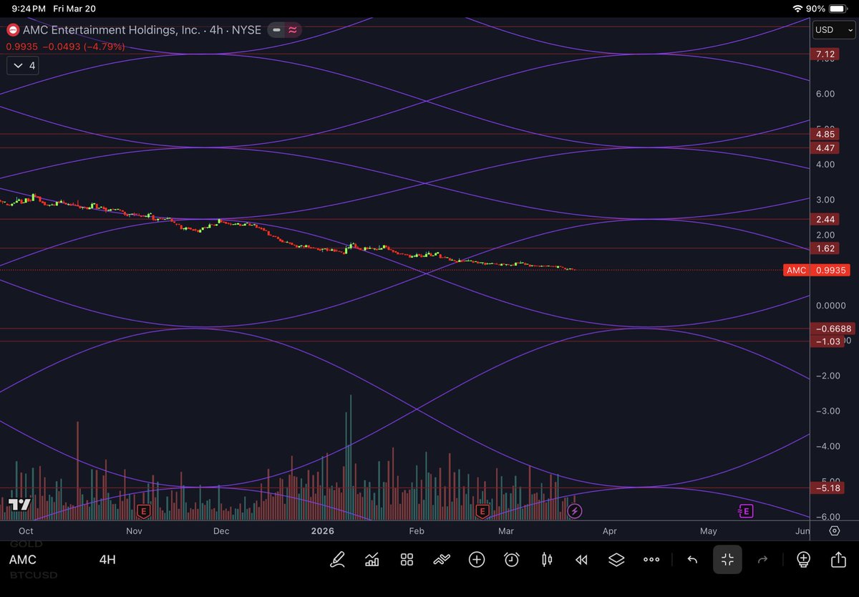Tap the add symbol plus icon
Screen dimensions: 859x597
coord(477,560)
